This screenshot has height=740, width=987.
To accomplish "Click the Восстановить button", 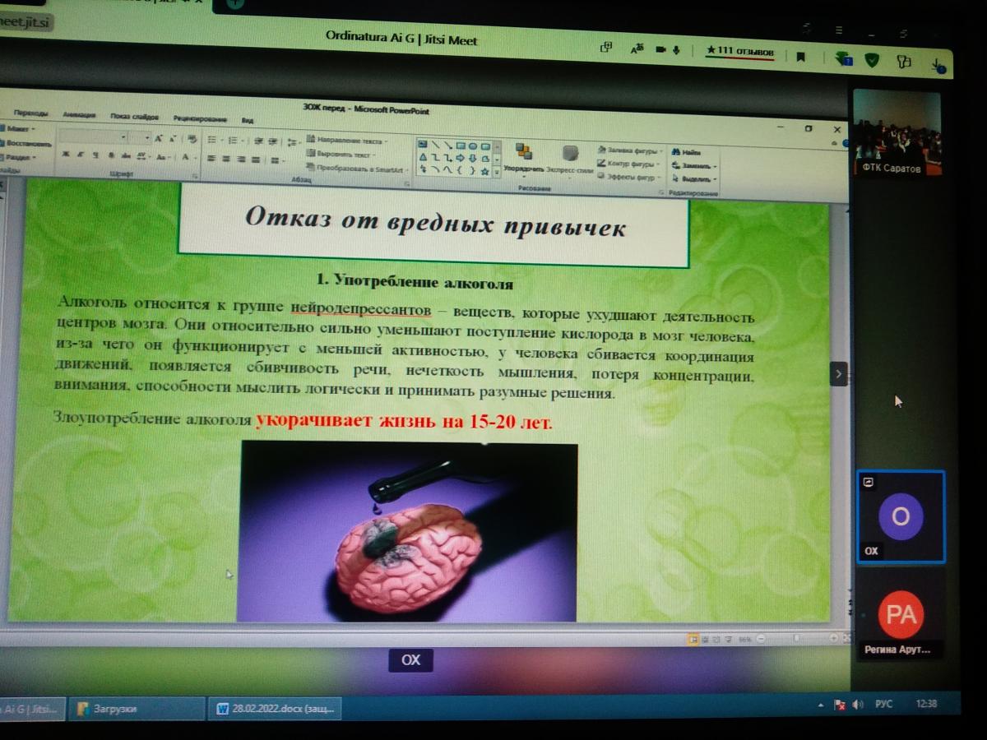I will (25, 143).
